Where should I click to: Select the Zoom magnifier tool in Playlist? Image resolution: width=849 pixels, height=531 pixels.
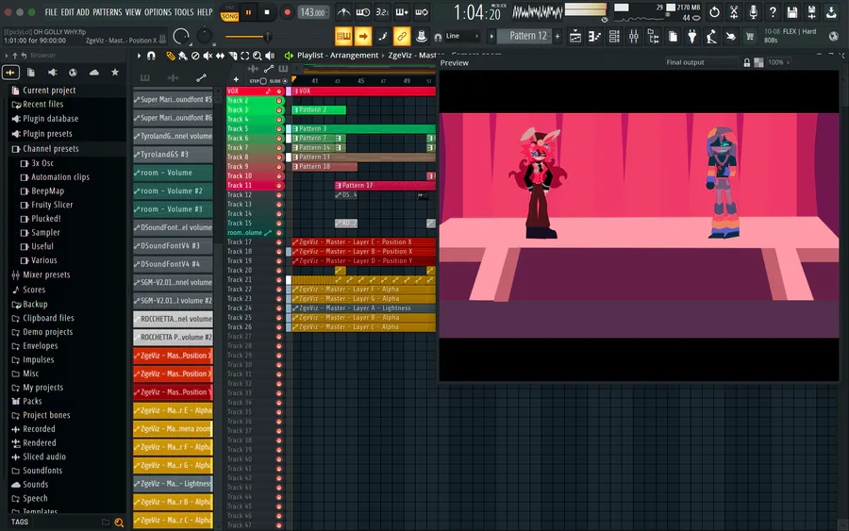(258, 56)
